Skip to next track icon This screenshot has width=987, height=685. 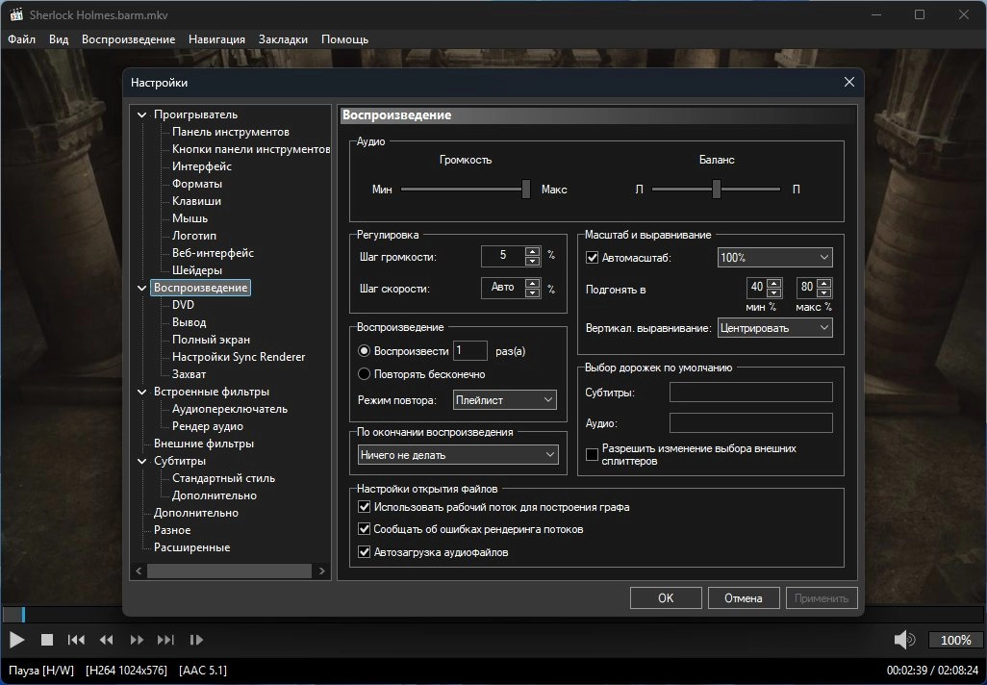tap(165, 640)
